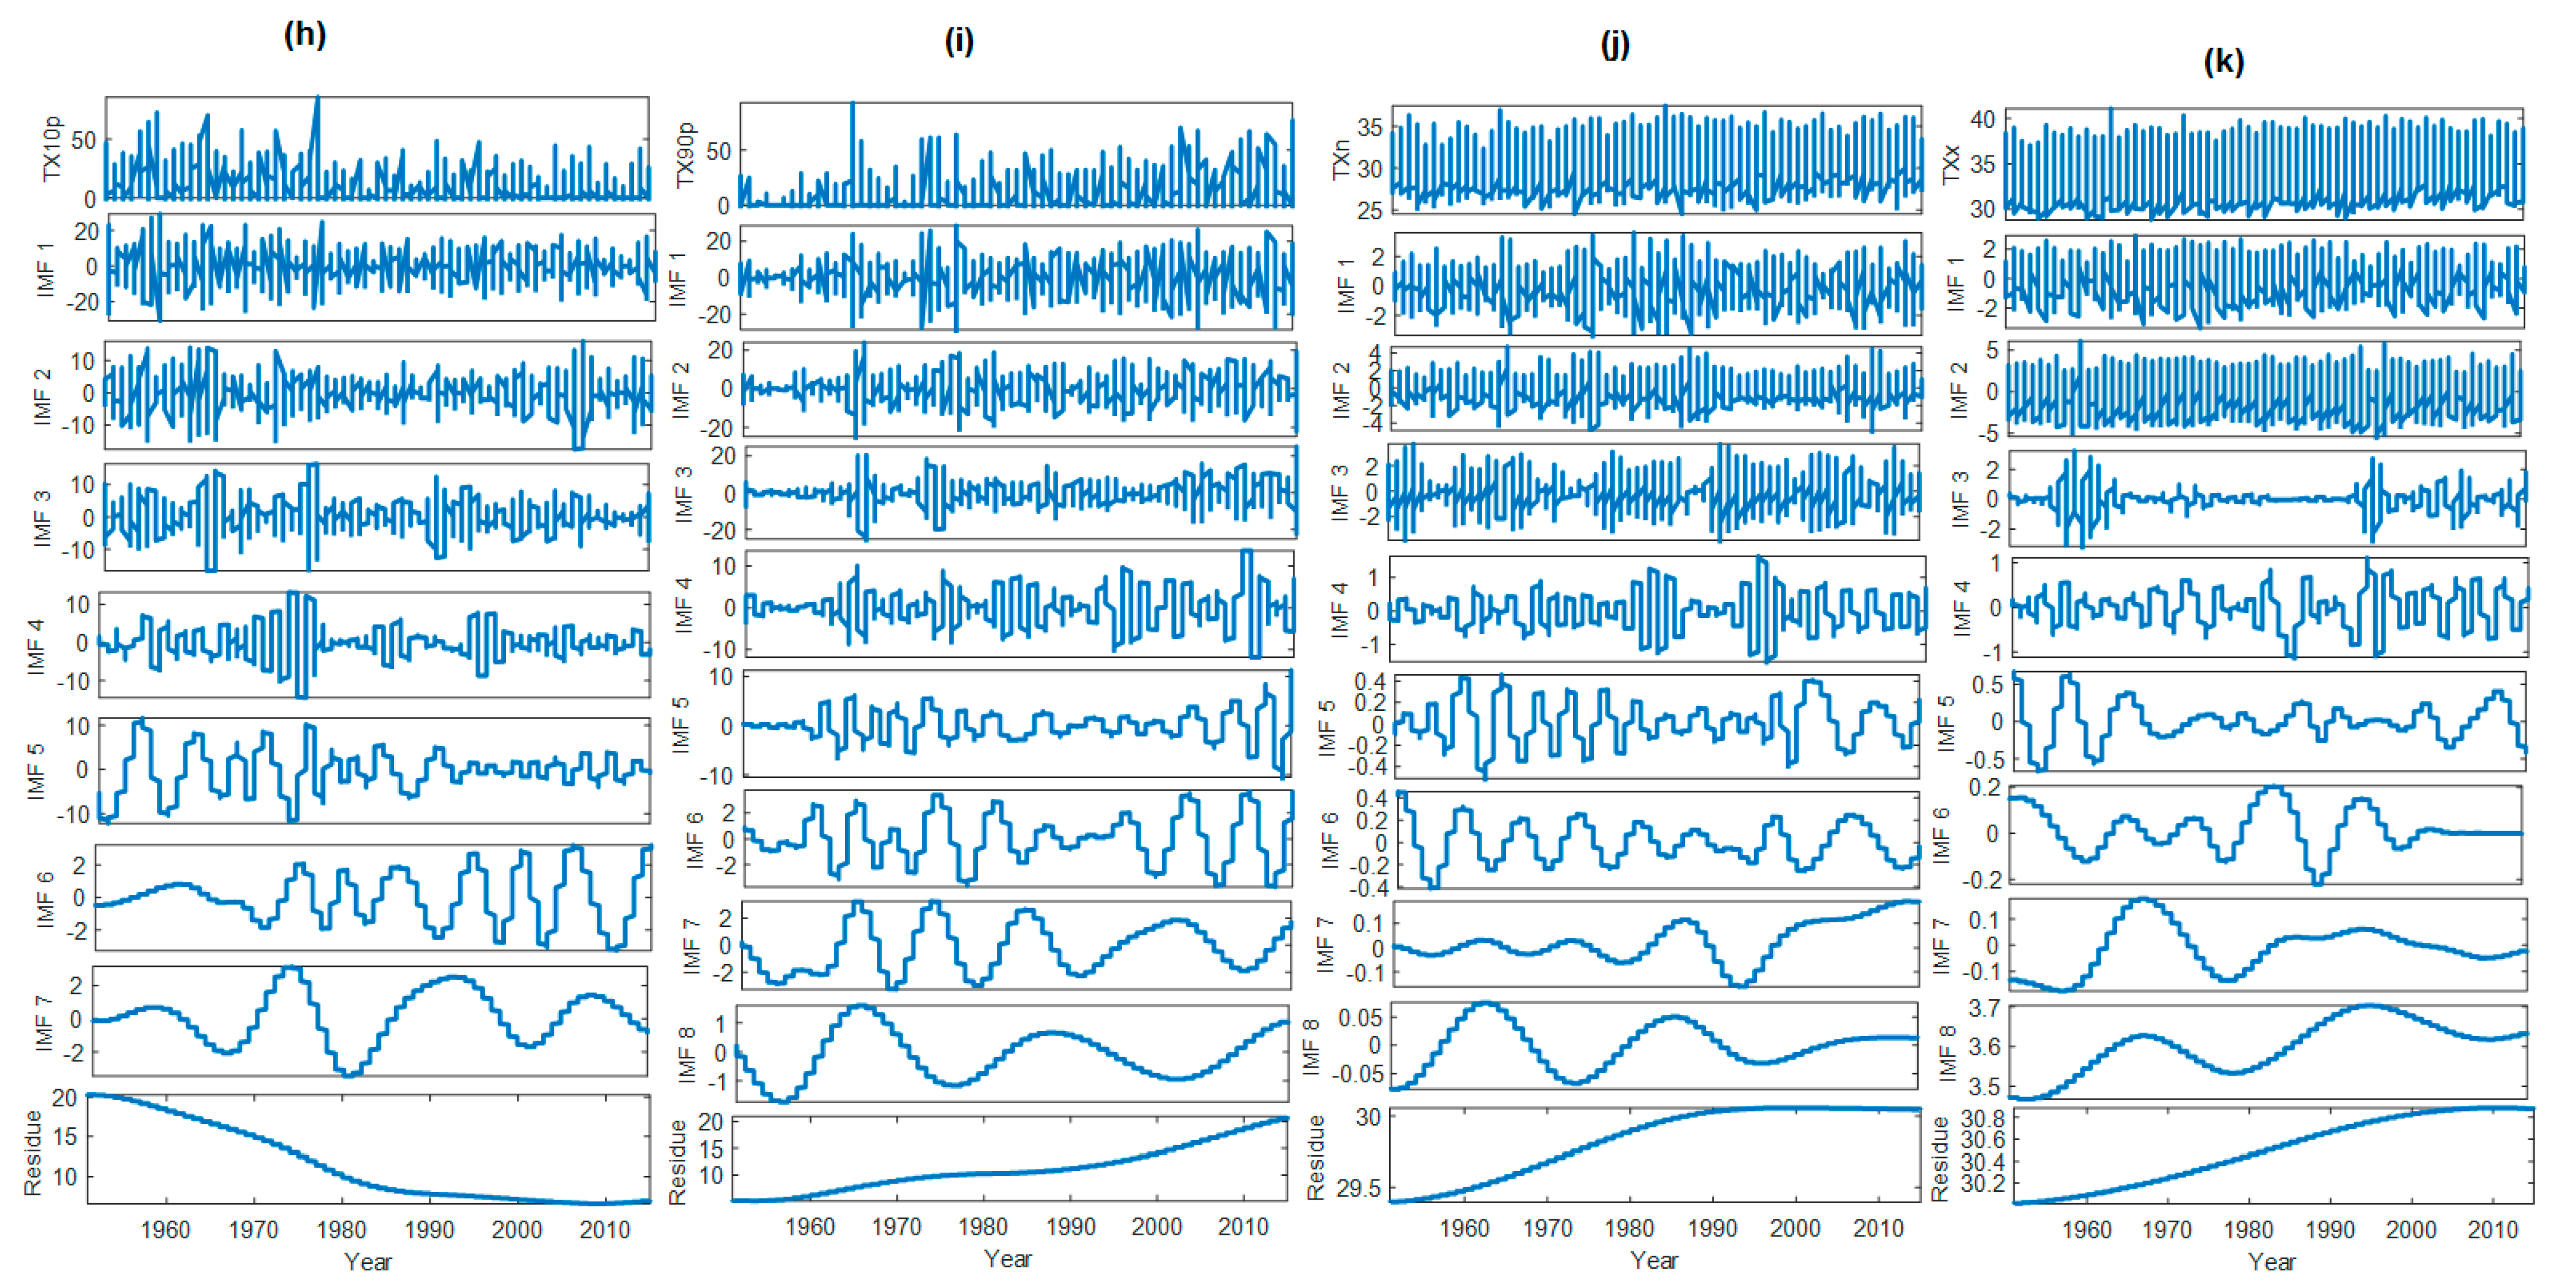Click the Year axis label under panel (h)
Image resolution: width=2576 pixels, height=1283 pixels.
click(367, 1261)
